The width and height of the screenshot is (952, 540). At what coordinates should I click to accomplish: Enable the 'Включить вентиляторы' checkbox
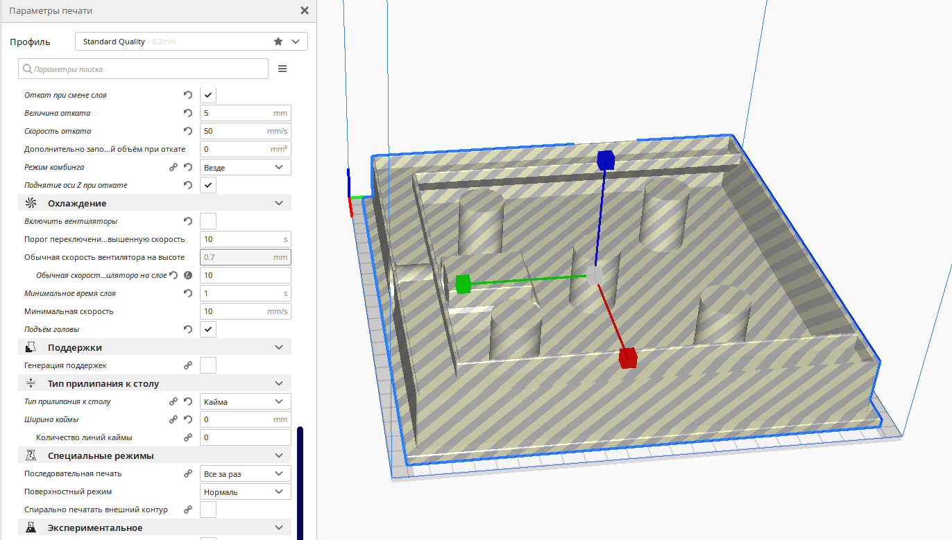(x=208, y=221)
